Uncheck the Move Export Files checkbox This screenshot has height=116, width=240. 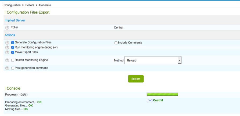(13, 52)
